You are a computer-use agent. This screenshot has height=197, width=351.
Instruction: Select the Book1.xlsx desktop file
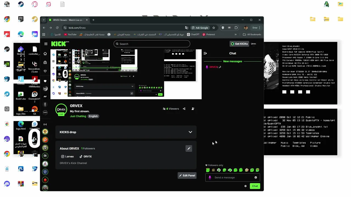pyautogui.click(x=21, y=96)
